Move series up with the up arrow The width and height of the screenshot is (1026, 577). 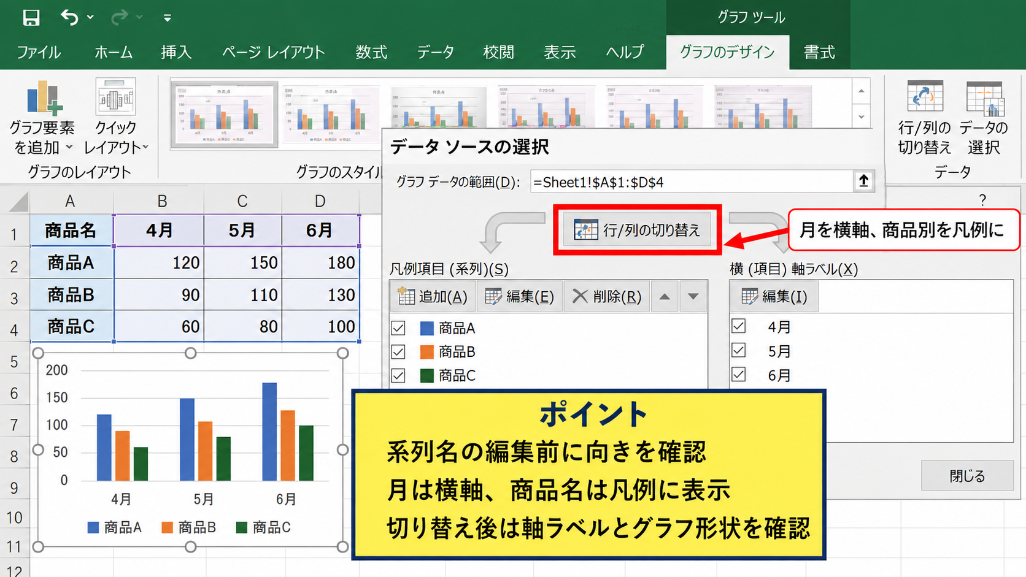665,297
